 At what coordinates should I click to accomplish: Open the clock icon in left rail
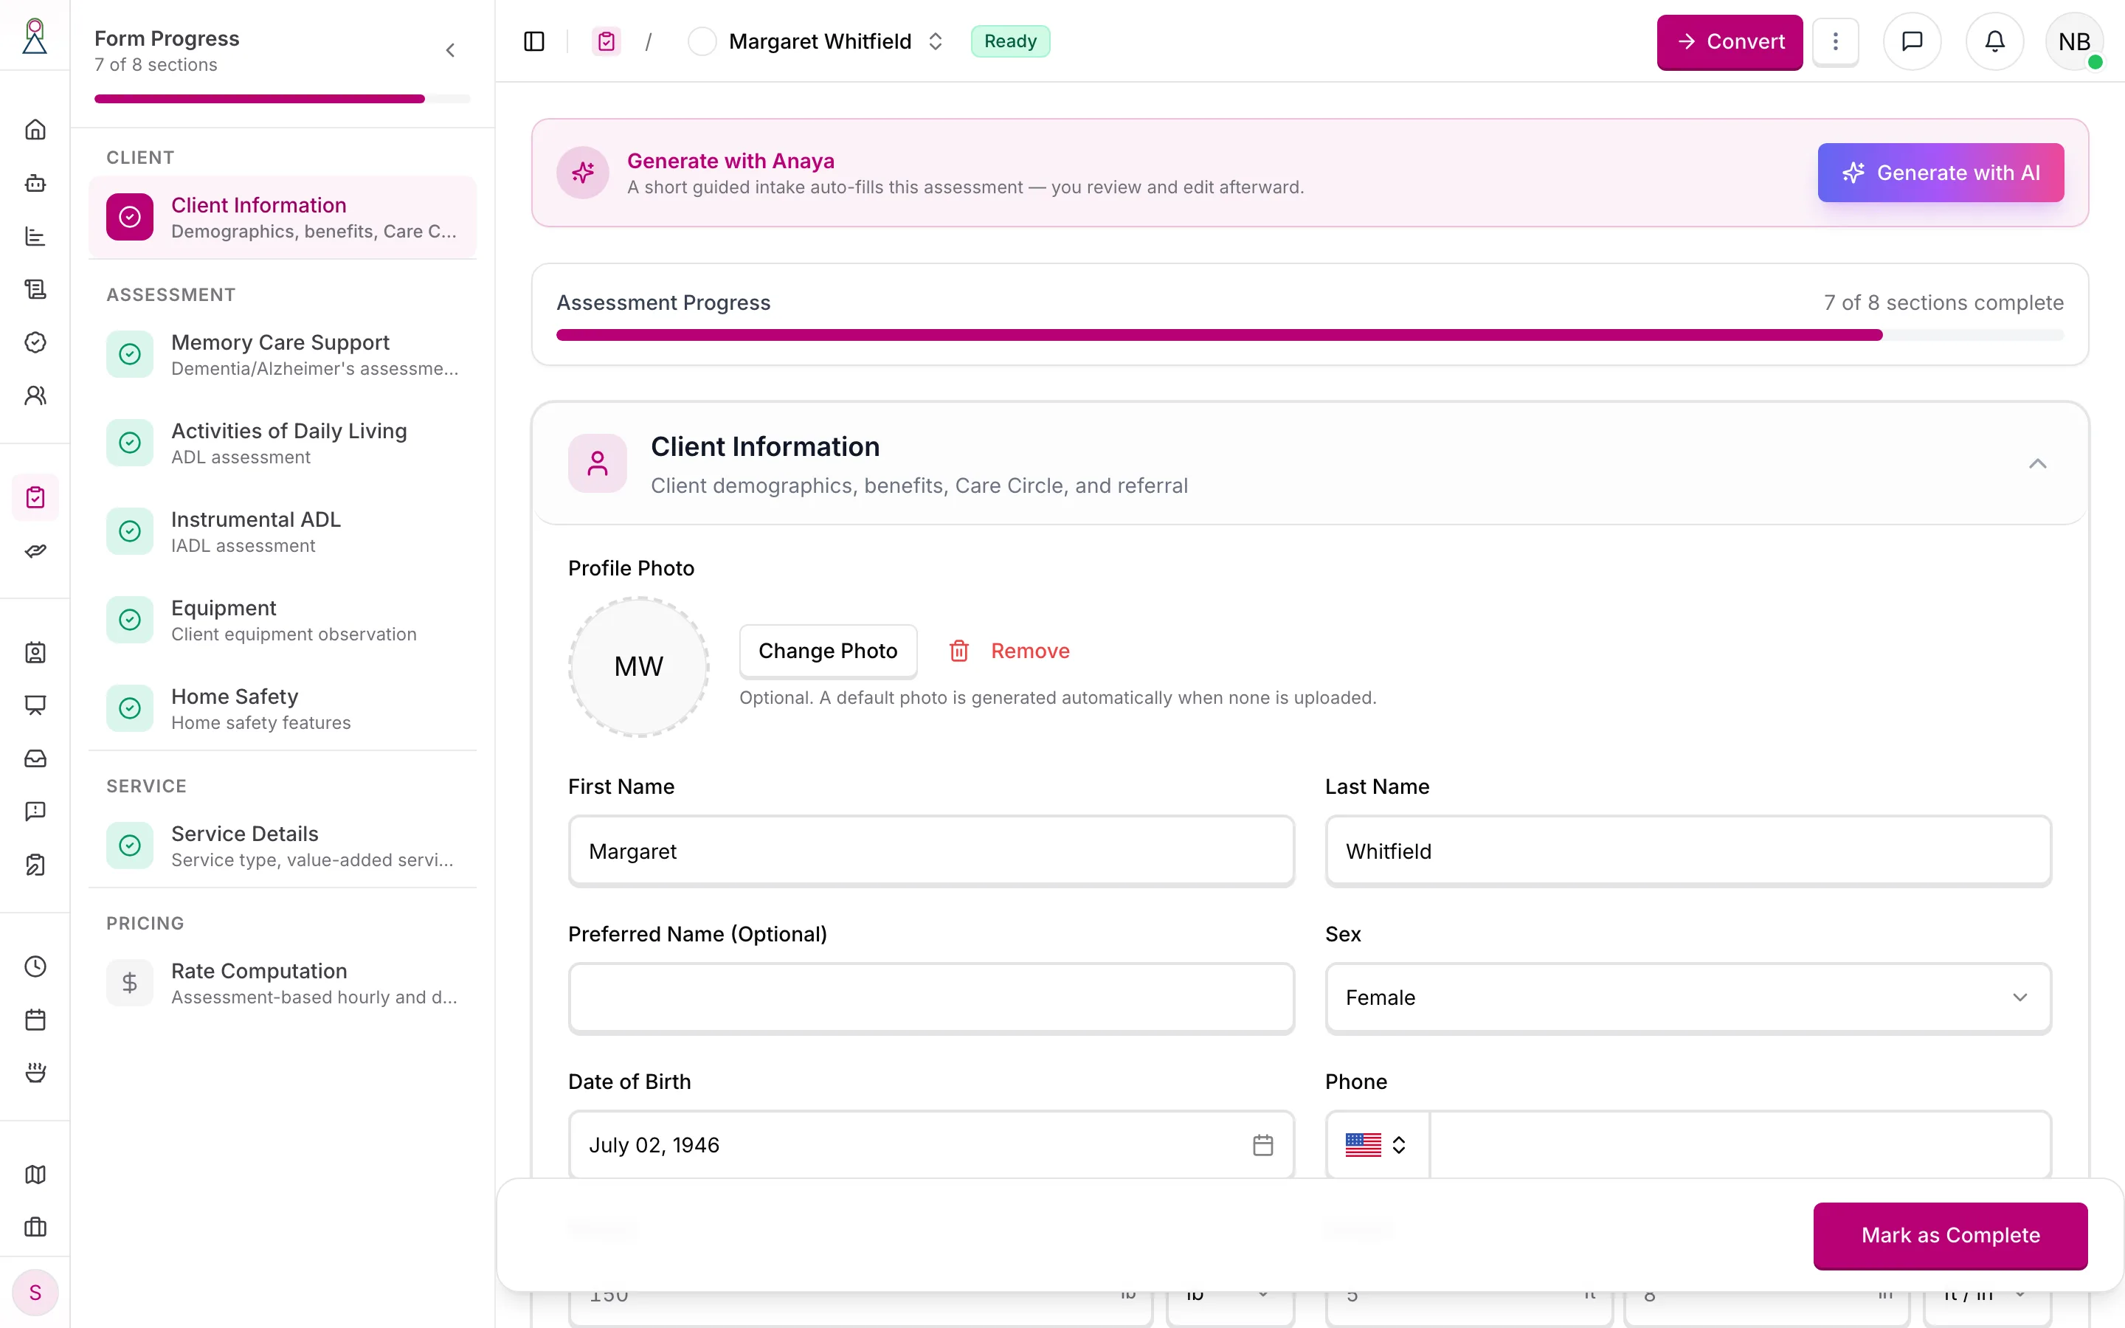pyautogui.click(x=35, y=966)
